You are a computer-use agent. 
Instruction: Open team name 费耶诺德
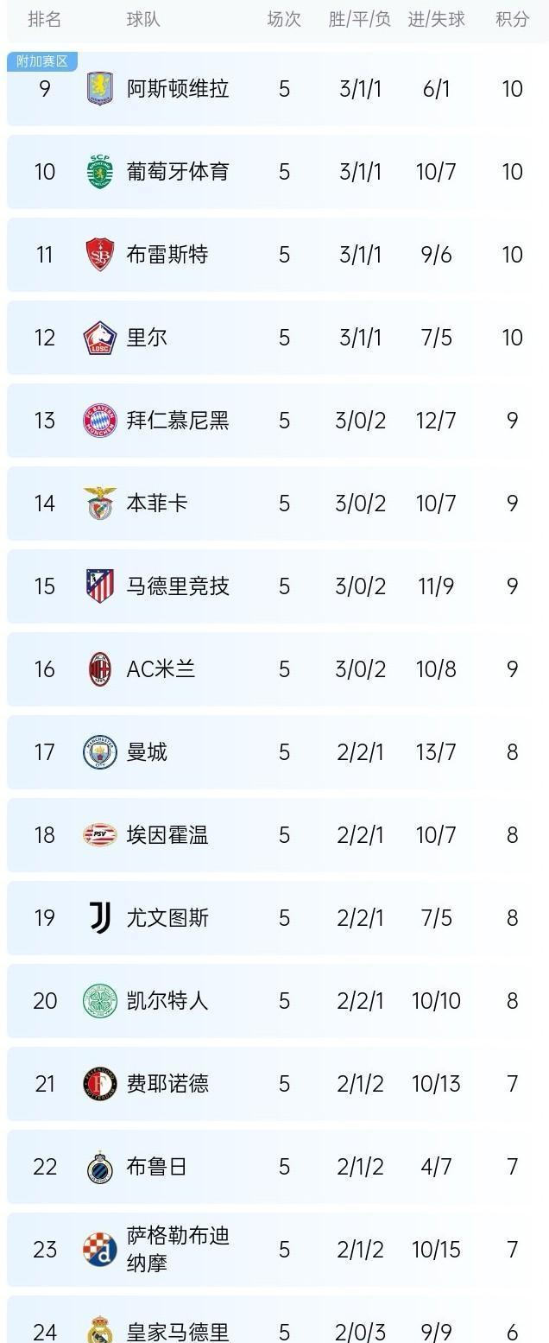[x=167, y=1084]
